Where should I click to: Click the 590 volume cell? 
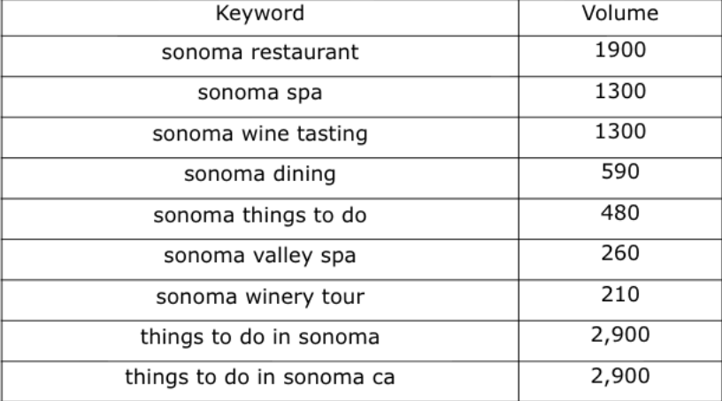point(619,172)
